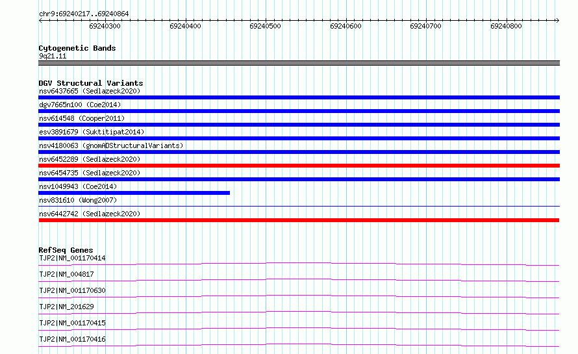
Task: Click the blue bar under nsv4180063
Action: click(x=299, y=152)
